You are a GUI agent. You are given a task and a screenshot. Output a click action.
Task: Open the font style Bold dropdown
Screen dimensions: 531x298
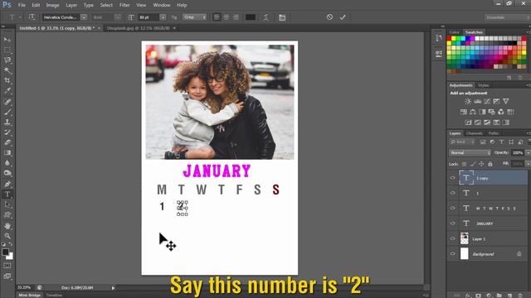tap(118, 17)
